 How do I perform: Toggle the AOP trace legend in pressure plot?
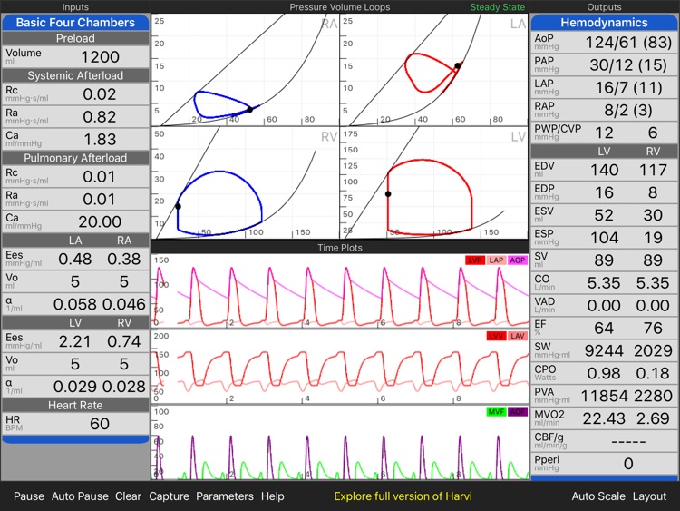tap(518, 260)
